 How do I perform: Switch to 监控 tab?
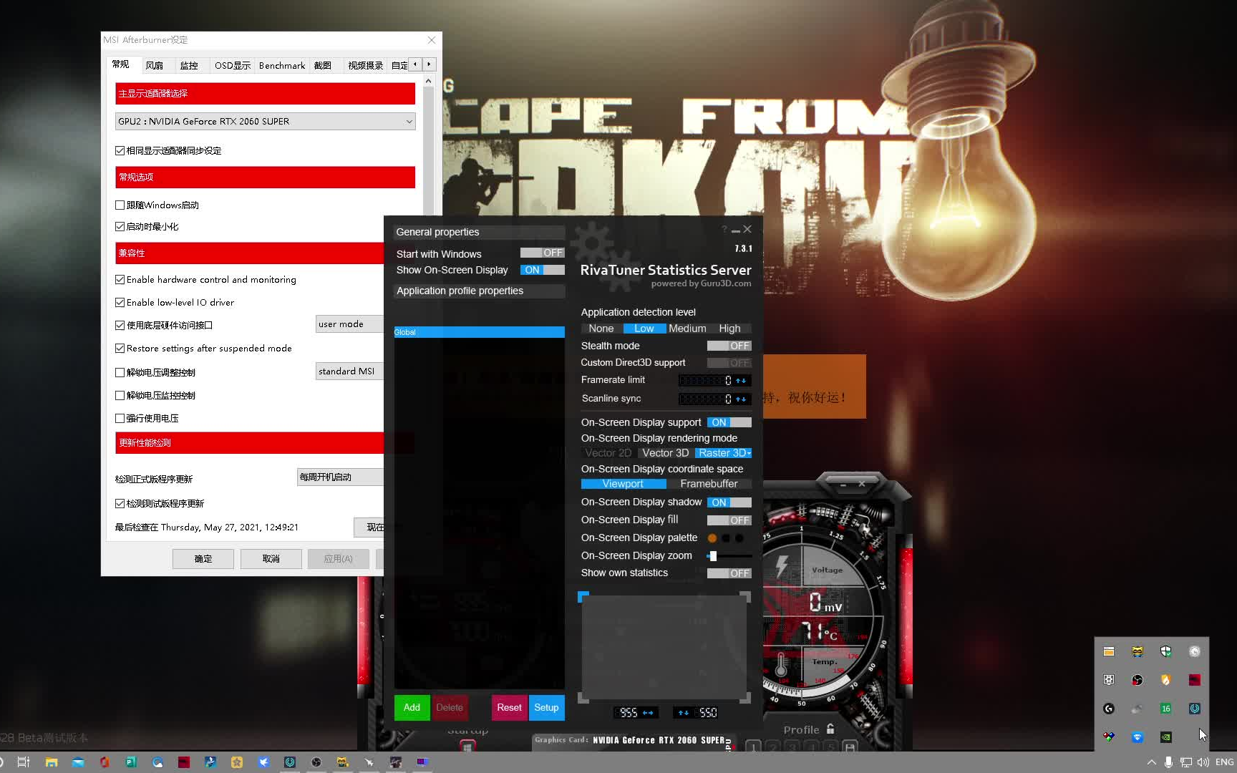[188, 65]
